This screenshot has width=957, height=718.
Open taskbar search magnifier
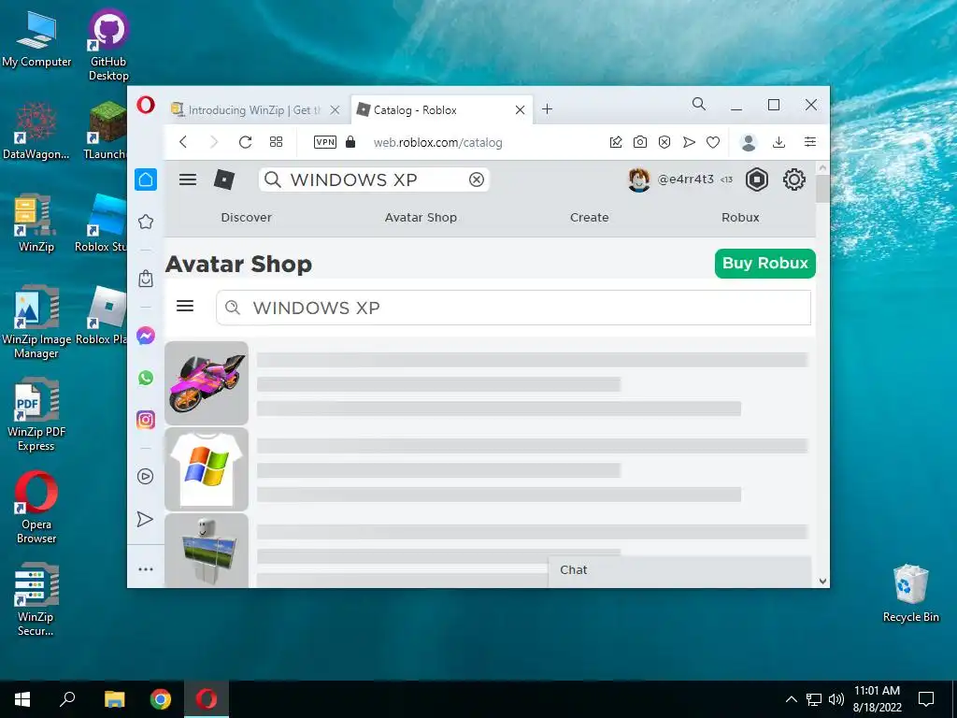pyautogui.click(x=67, y=699)
